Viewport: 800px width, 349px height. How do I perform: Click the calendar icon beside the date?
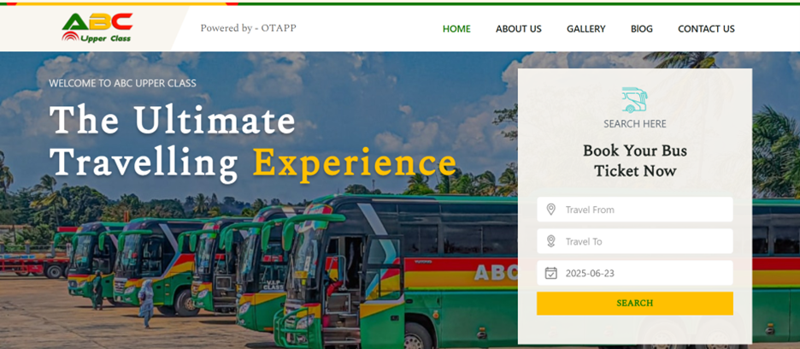point(550,273)
